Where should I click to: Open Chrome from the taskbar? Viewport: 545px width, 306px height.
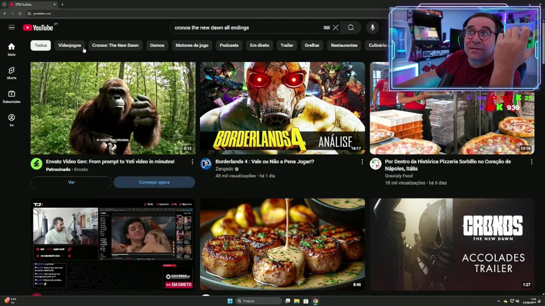pos(315,301)
